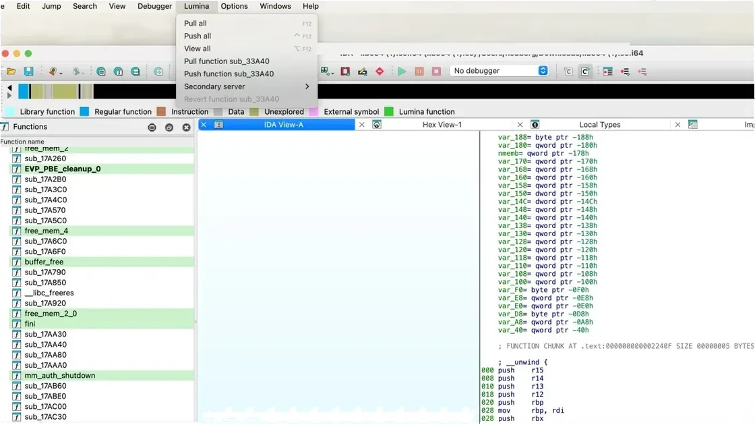This screenshot has width=755, height=425.
Task: Click the red pin jump toolbar icon
Action: point(53,72)
